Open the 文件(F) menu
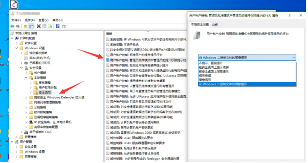This screenshot has width=308, height=163. (16, 20)
